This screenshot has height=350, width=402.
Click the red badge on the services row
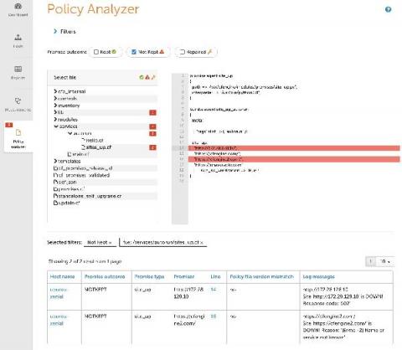tap(152, 126)
